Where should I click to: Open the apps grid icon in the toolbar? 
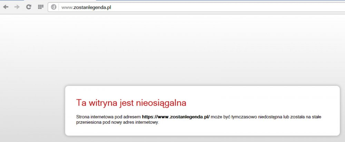[40, 7]
